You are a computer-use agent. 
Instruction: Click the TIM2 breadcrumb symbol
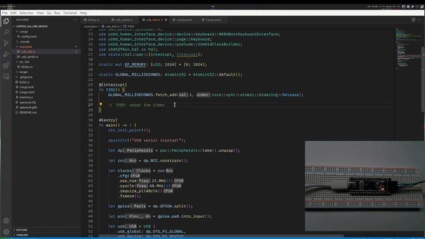pos(129,27)
